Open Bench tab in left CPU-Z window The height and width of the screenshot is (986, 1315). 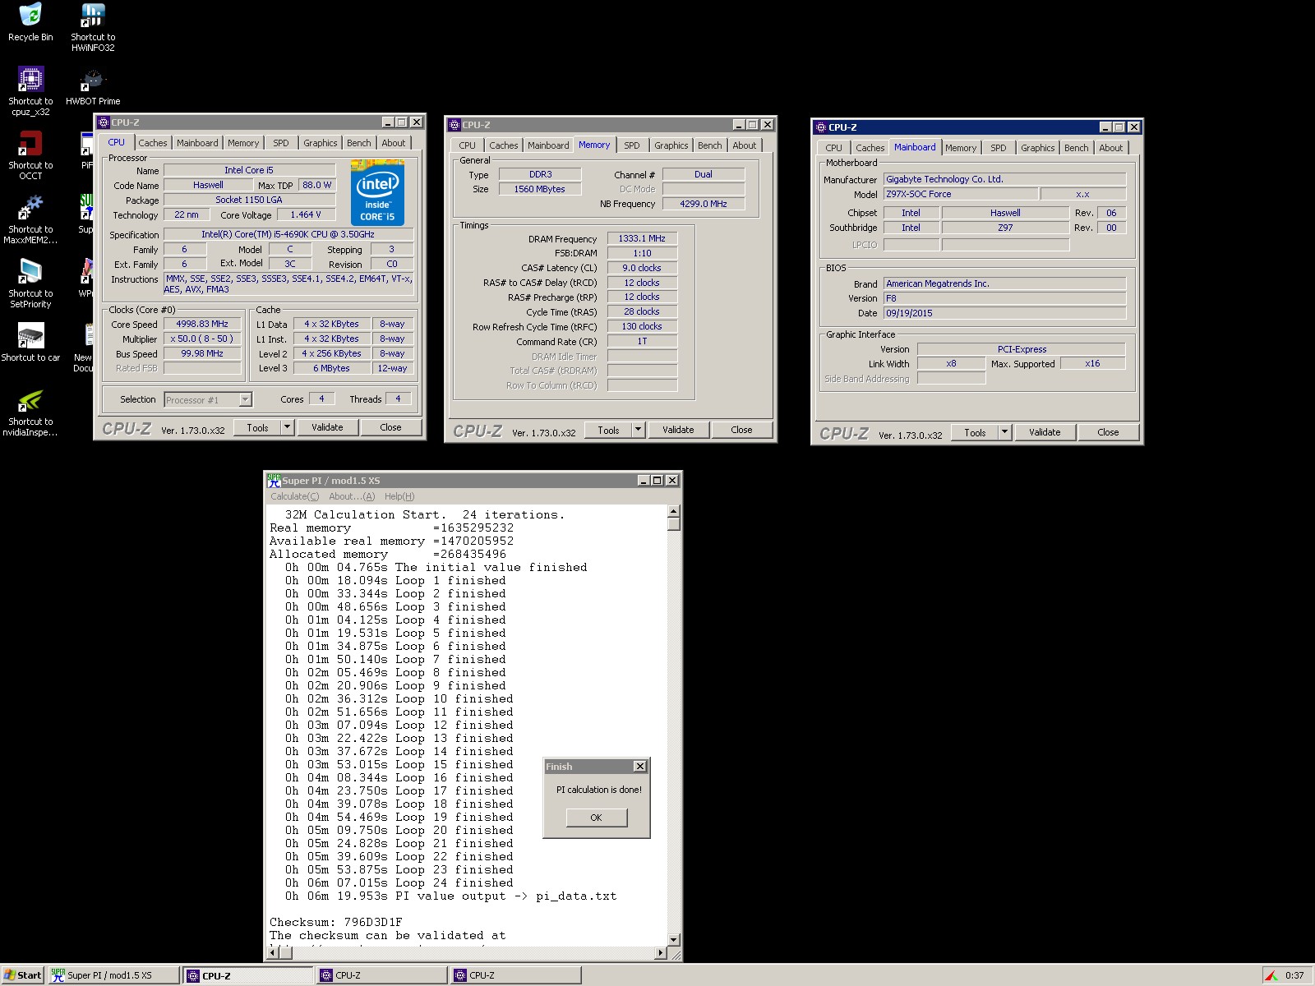click(358, 143)
